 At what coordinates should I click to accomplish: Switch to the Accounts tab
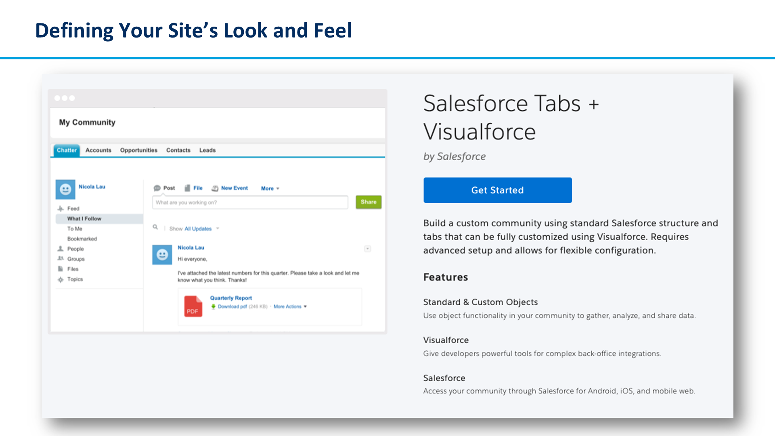(98, 150)
